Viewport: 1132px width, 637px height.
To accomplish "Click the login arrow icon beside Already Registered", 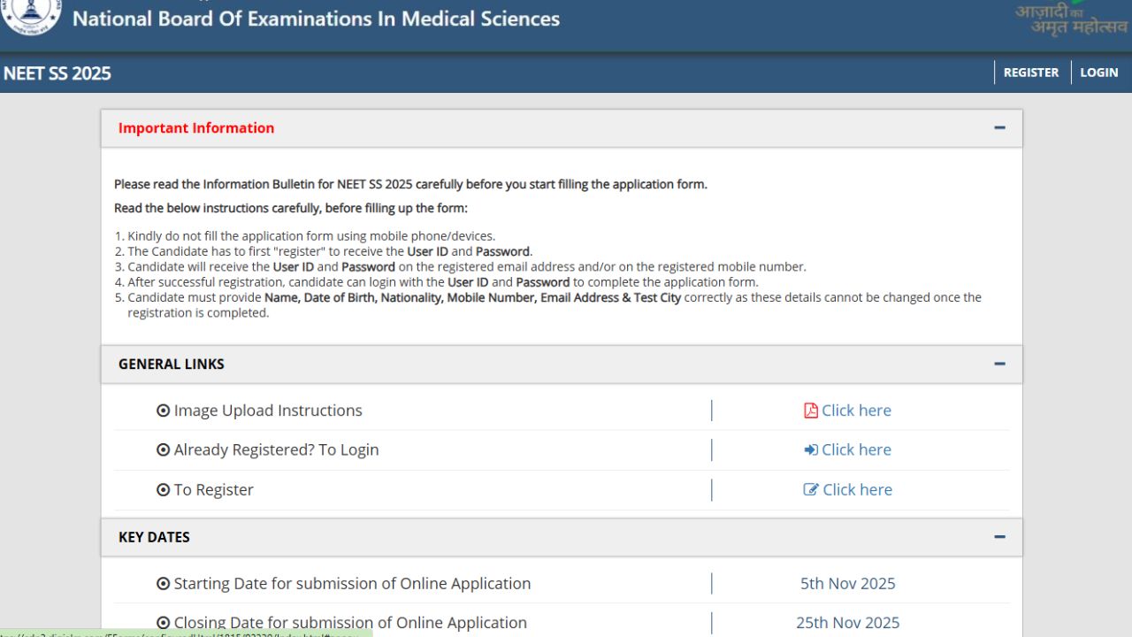I will pyautogui.click(x=810, y=450).
